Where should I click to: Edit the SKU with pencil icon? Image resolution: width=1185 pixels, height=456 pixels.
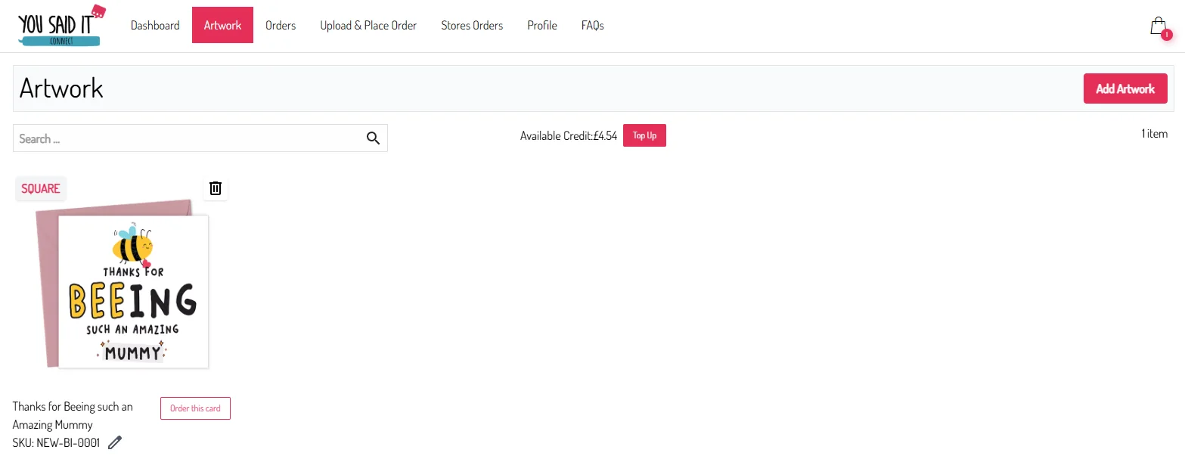[x=115, y=443]
